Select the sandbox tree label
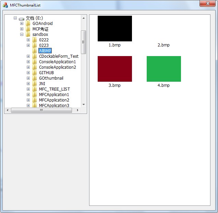Screen dimensions: 218x213 coord(40,34)
